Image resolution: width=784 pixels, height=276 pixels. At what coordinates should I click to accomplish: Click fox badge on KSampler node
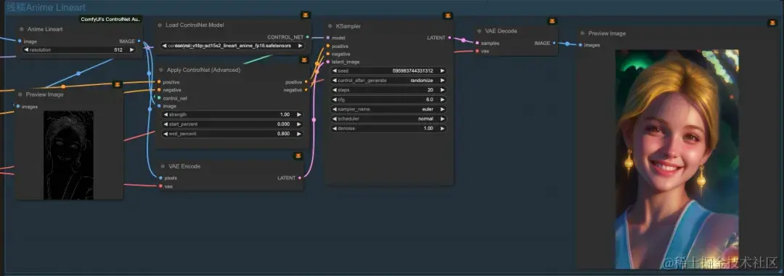447,16
